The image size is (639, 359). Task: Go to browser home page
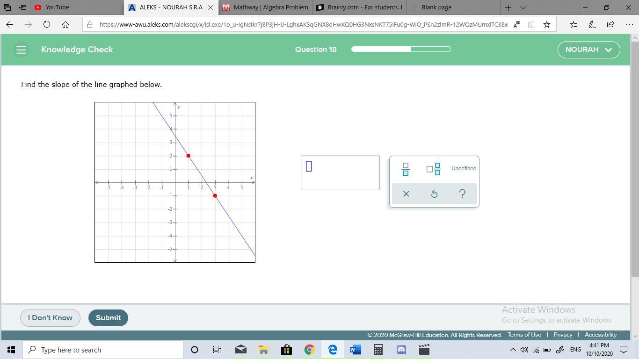click(x=65, y=24)
